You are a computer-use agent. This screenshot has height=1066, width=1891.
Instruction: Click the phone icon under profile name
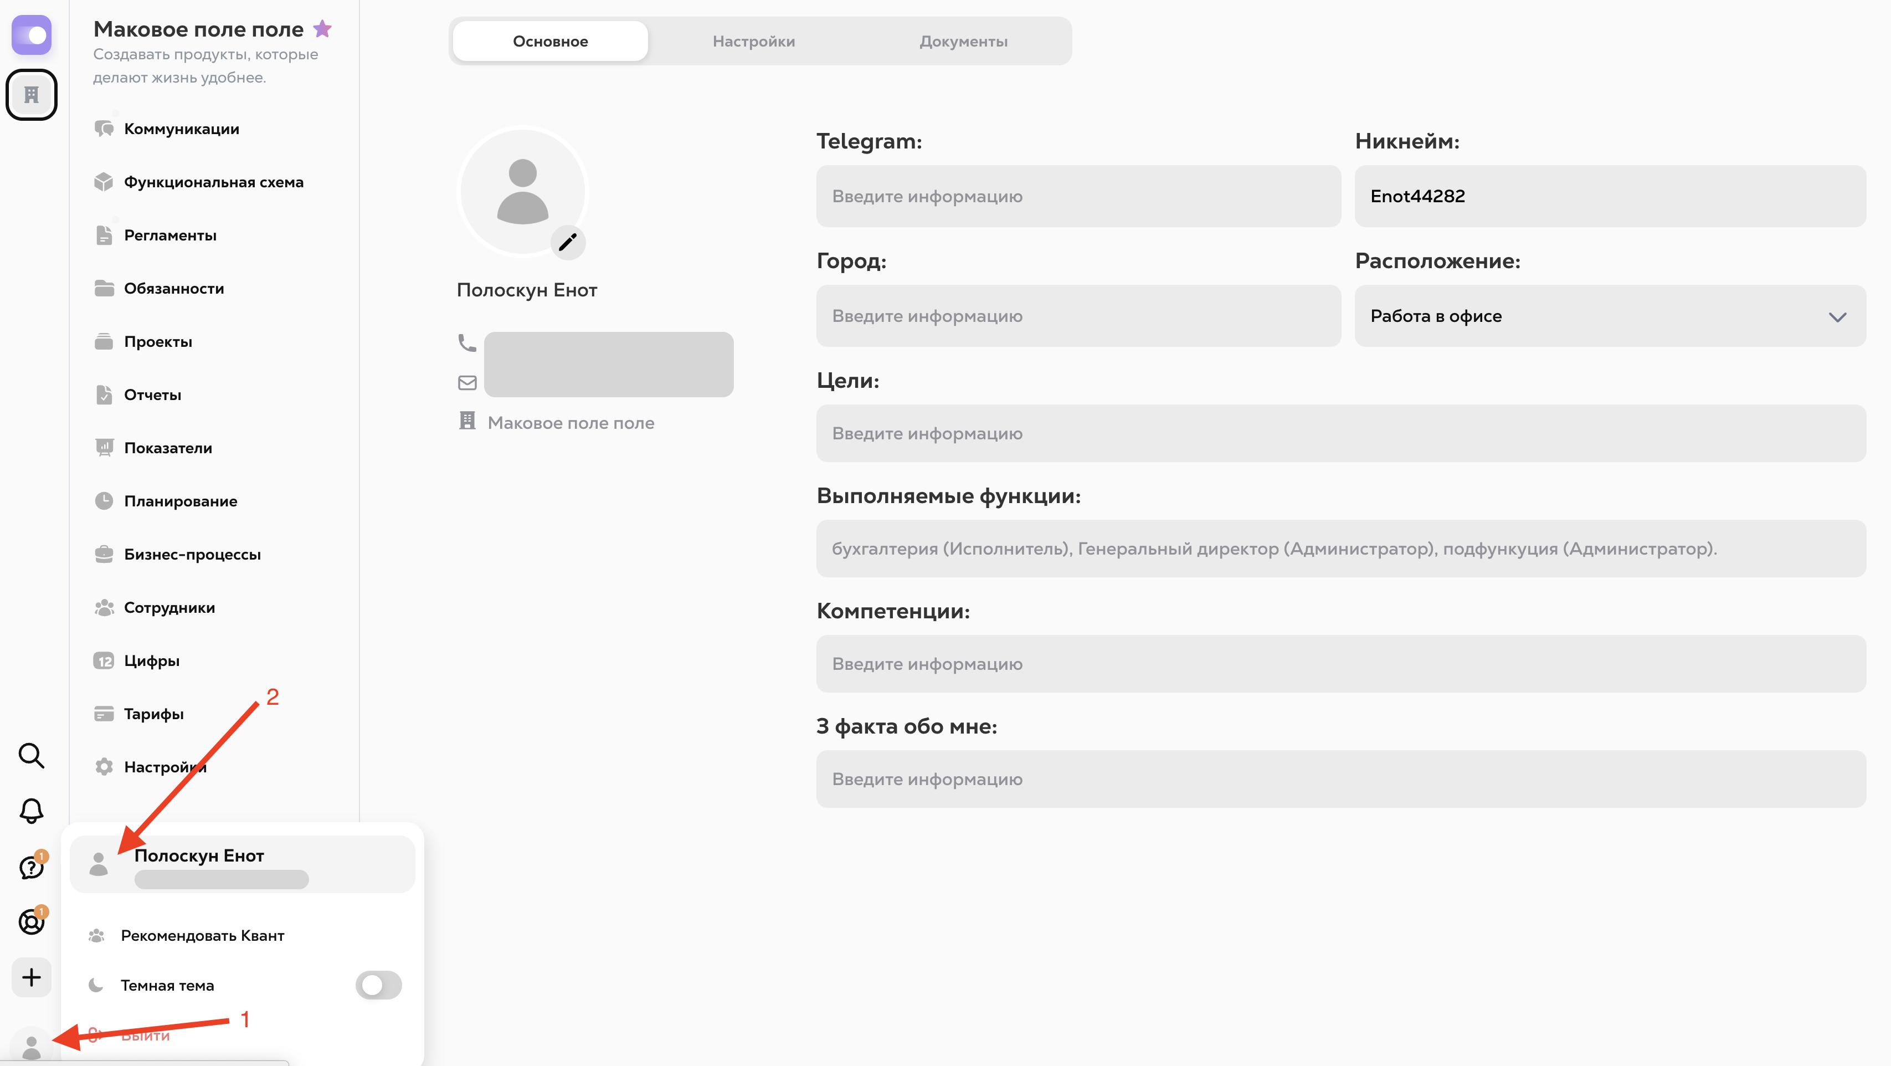(x=467, y=343)
